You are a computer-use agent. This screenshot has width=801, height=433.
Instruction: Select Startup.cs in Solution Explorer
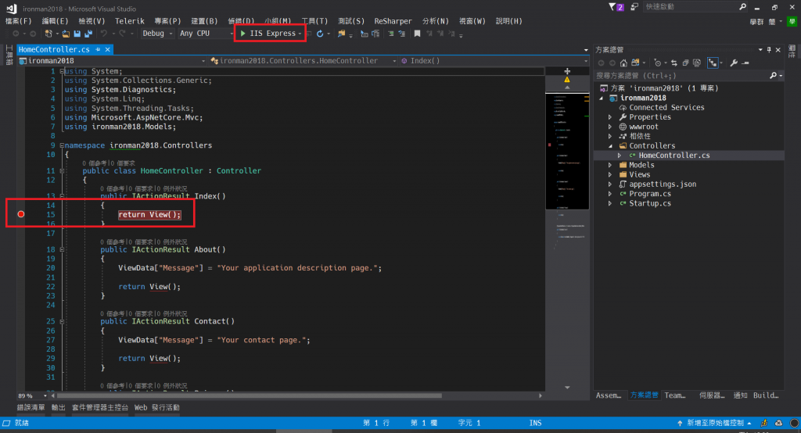[x=650, y=203]
